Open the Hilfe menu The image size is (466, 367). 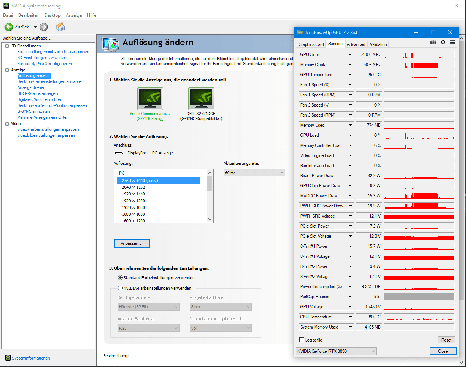92,15
